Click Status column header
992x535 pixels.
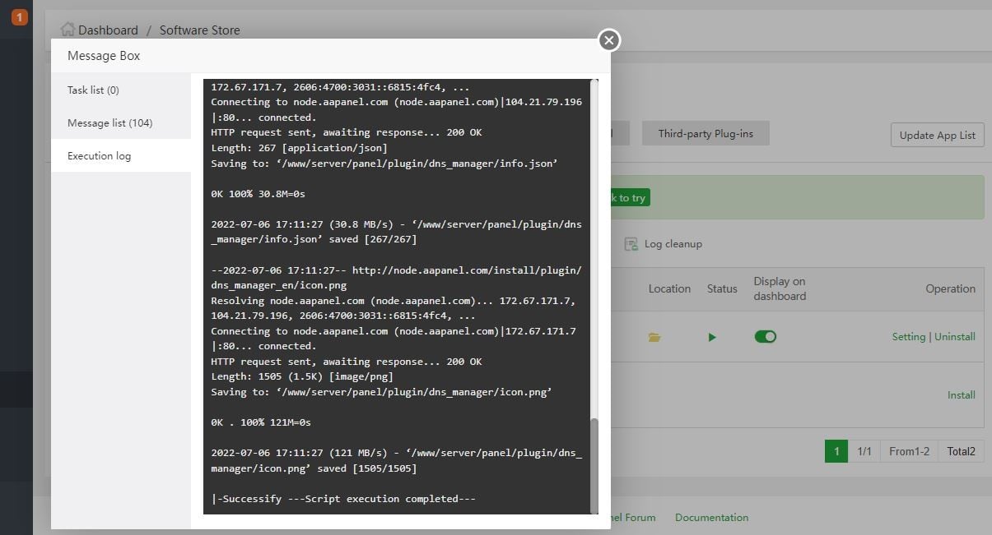click(x=722, y=288)
